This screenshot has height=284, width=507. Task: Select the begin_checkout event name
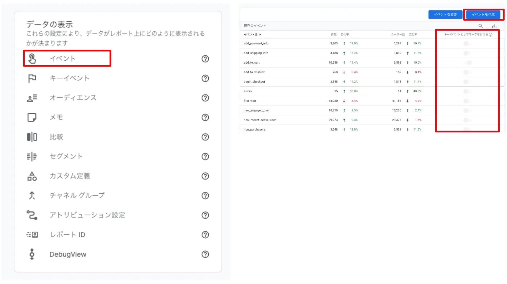click(x=254, y=82)
